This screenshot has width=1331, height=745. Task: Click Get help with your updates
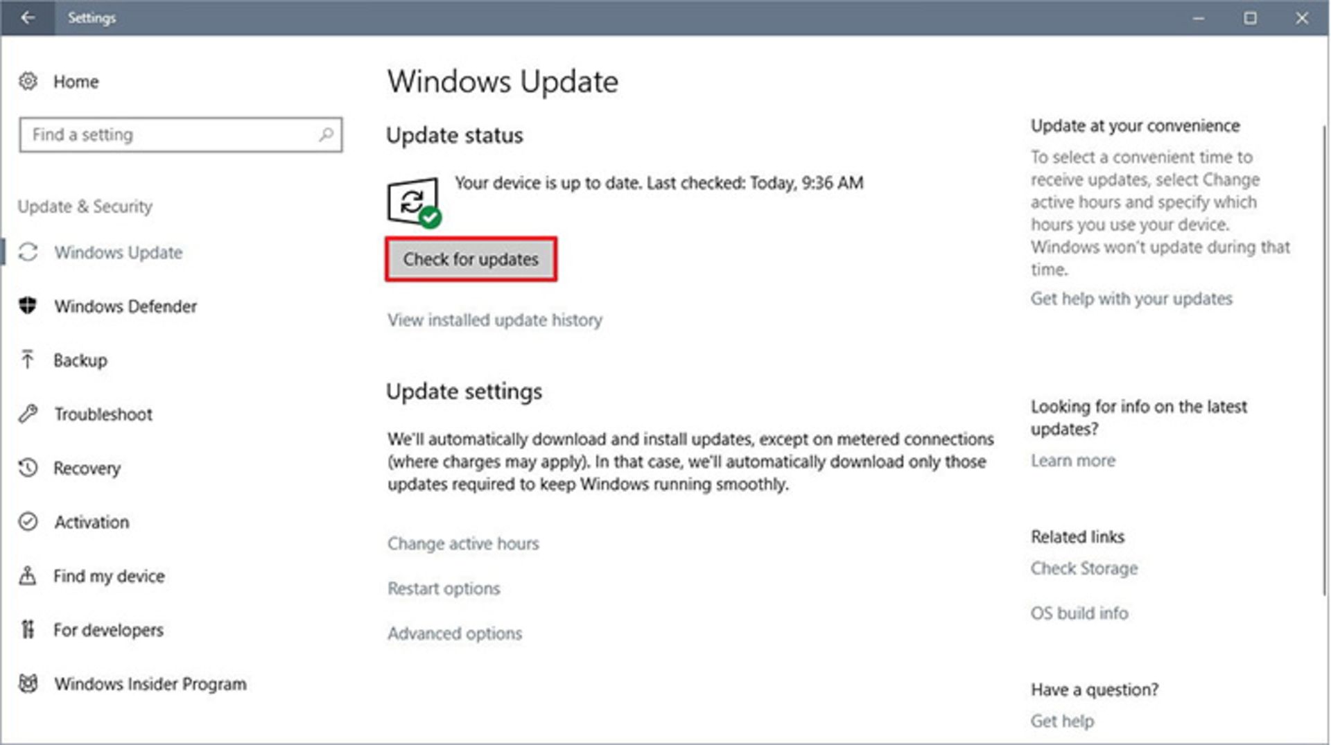pyautogui.click(x=1131, y=299)
